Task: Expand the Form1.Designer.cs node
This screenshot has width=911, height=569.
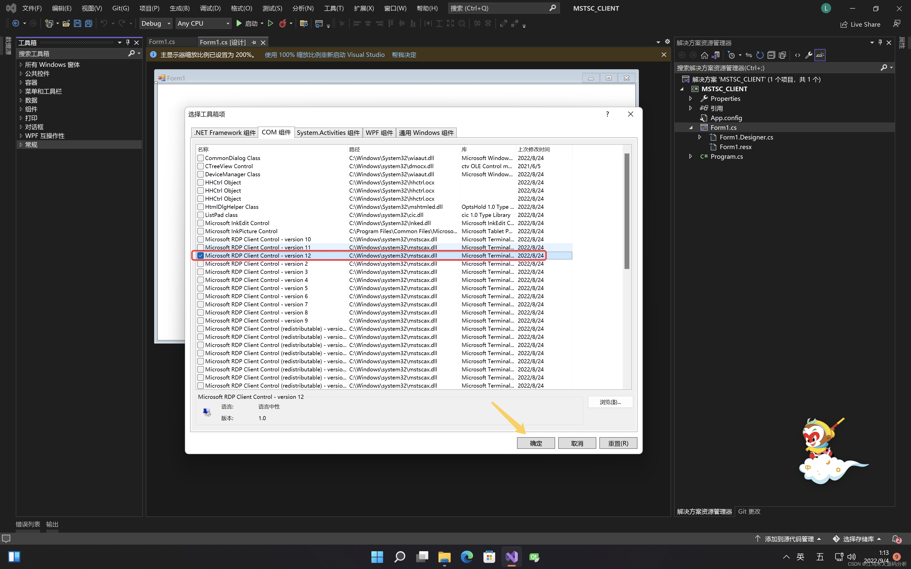Action: tap(700, 137)
